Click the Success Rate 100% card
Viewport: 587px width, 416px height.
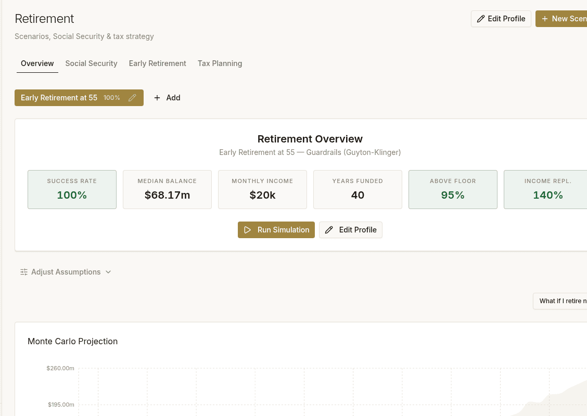point(72,189)
